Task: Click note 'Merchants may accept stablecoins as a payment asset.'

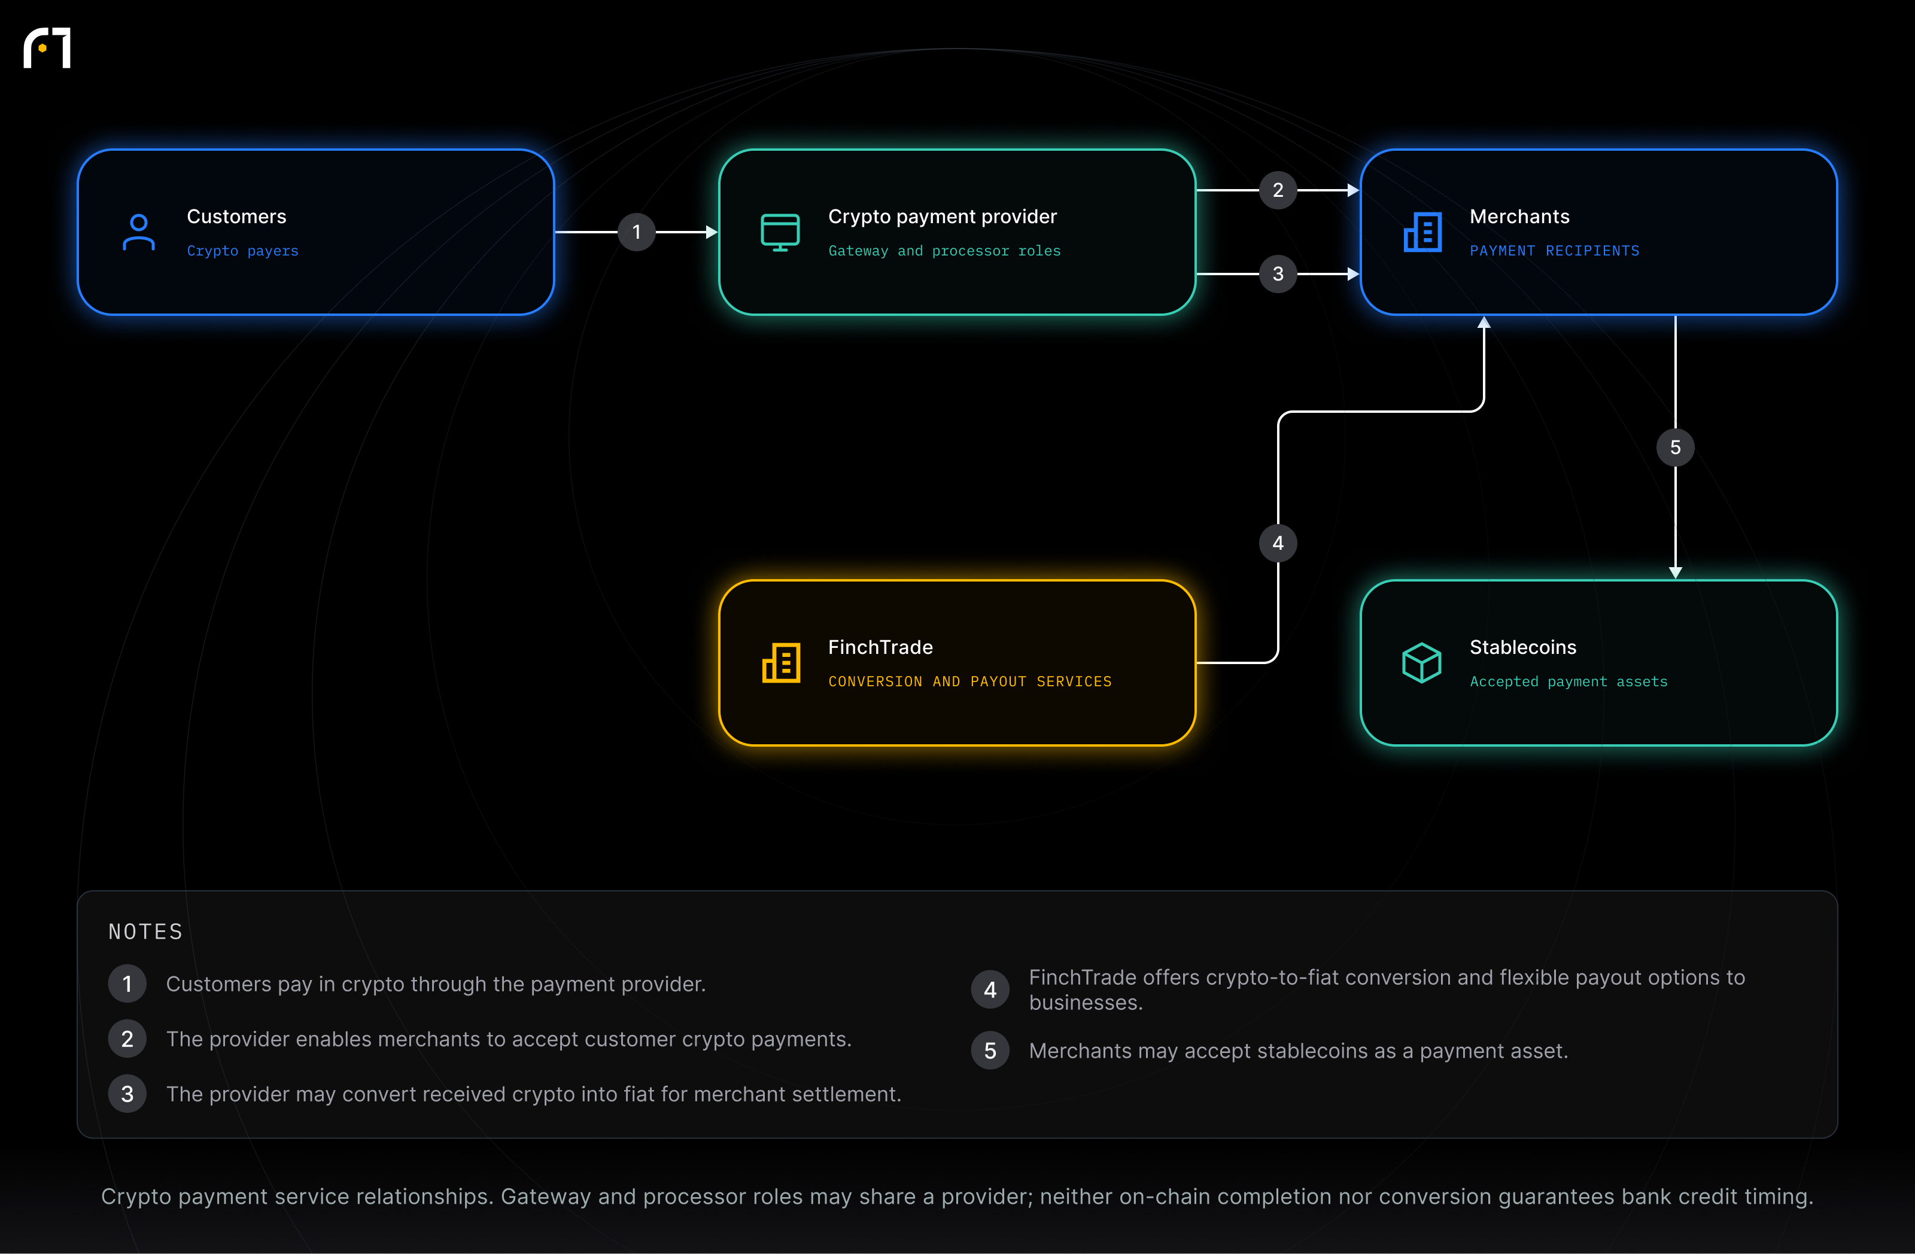Action: pyautogui.click(x=1298, y=1051)
